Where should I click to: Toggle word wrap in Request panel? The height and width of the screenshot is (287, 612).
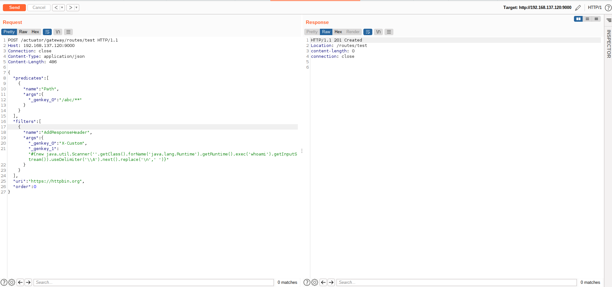47,32
